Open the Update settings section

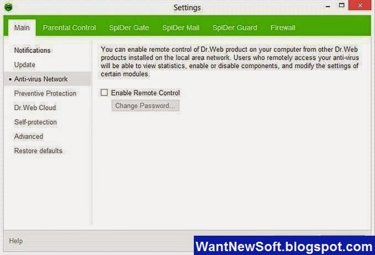click(x=25, y=65)
